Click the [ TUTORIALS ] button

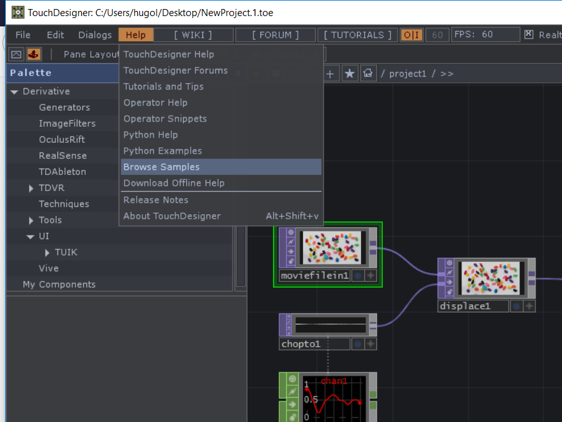click(358, 35)
